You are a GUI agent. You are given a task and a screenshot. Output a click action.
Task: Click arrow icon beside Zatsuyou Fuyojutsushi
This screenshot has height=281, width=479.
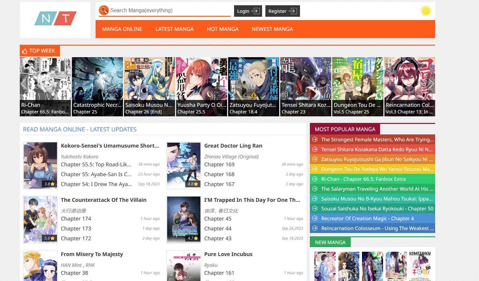point(315,159)
